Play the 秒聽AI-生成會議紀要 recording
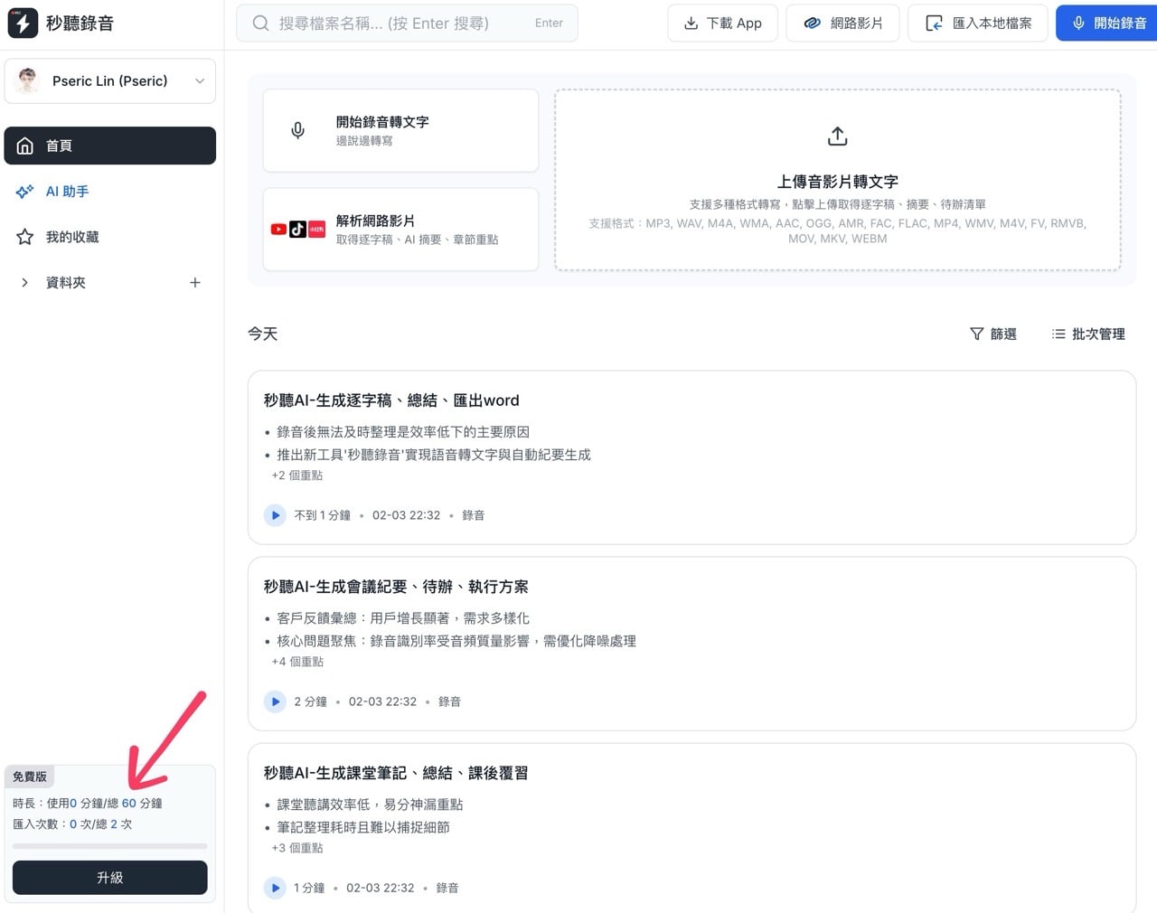This screenshot has width=1157, height=913. click(x=275, y=701)
